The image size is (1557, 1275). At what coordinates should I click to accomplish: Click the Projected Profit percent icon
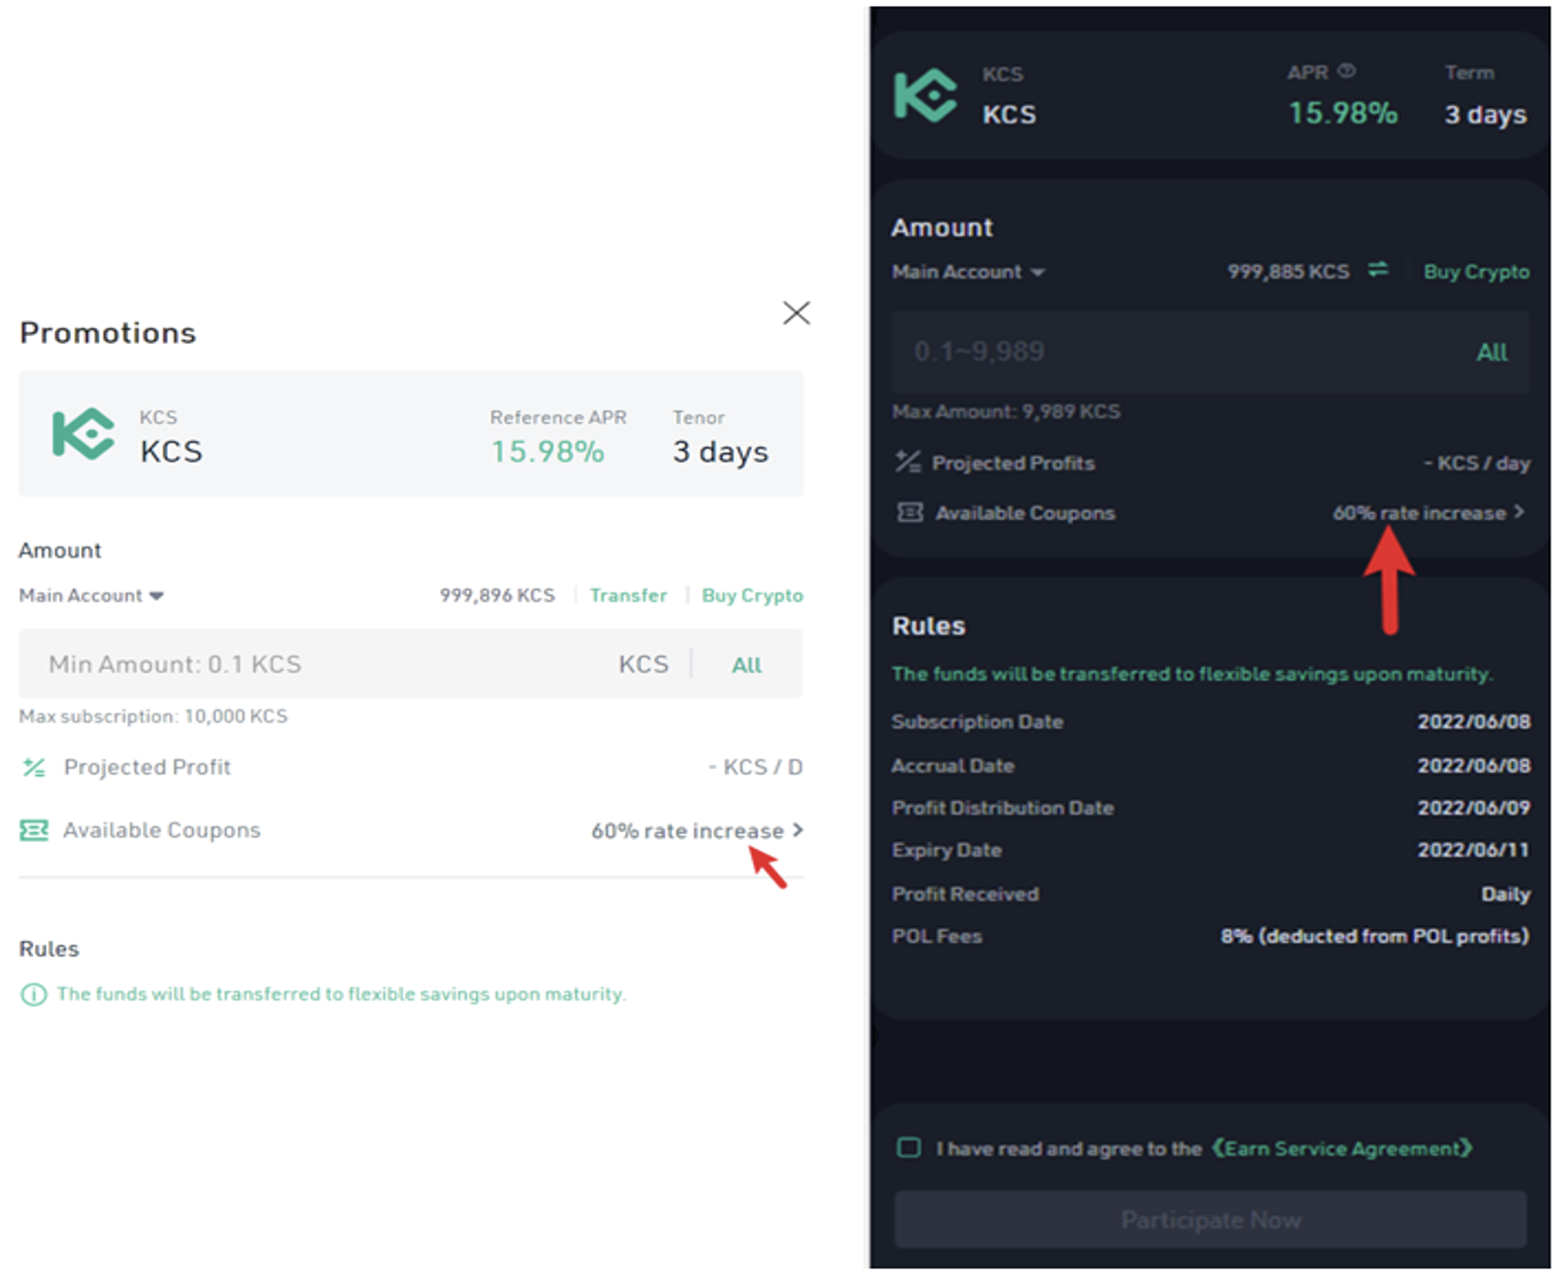pos(34,767)
